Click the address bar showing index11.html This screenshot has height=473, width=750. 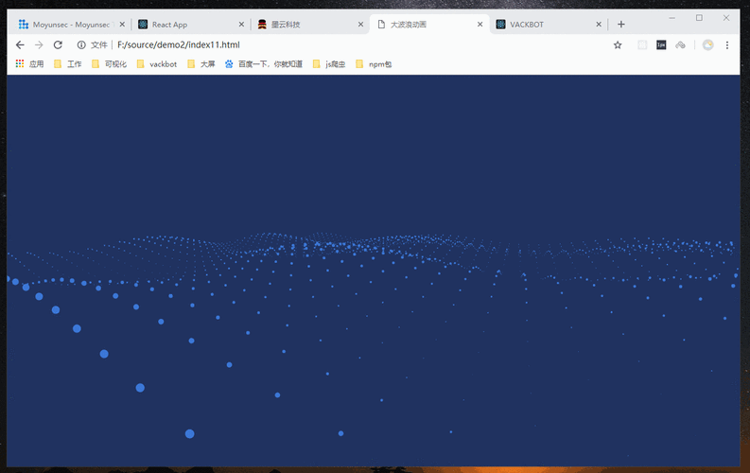331,44
